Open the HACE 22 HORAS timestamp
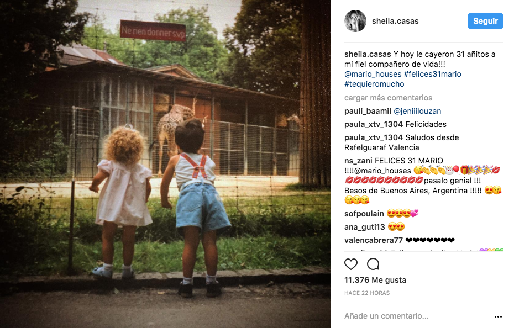514x328 pixels. pyautogui.click(x=367, y=293)
